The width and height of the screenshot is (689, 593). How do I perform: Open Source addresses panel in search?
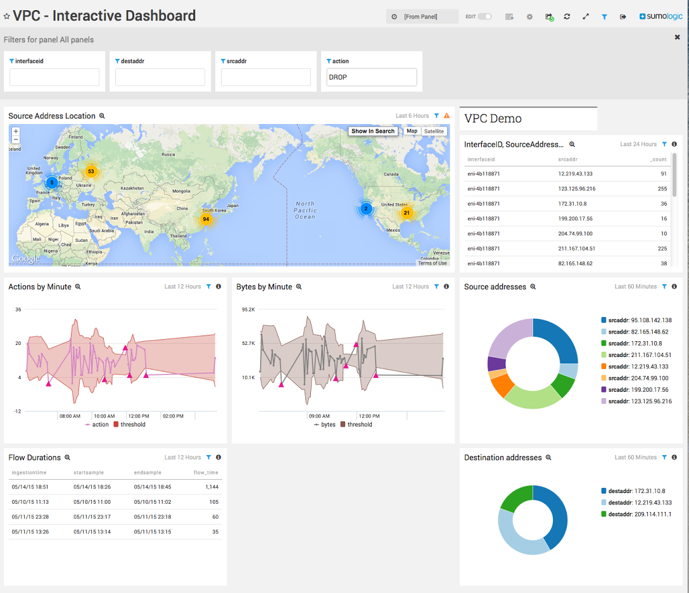tap(533, 287)
